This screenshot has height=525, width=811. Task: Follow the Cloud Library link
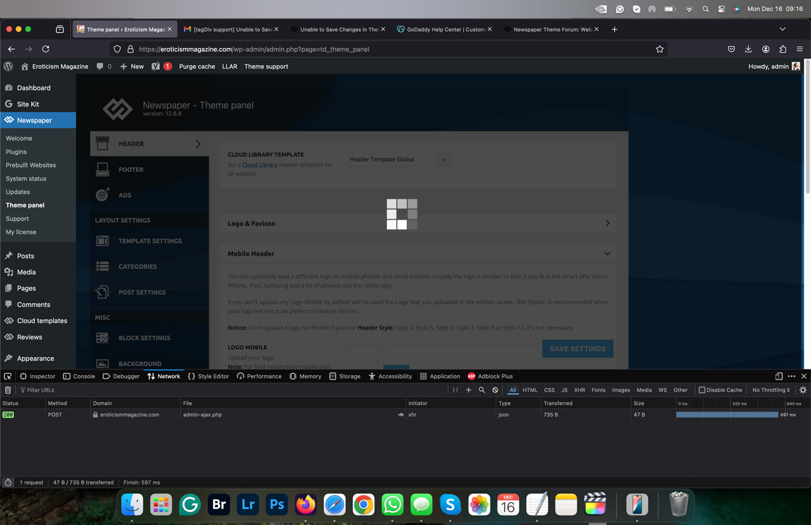[260, 165]
